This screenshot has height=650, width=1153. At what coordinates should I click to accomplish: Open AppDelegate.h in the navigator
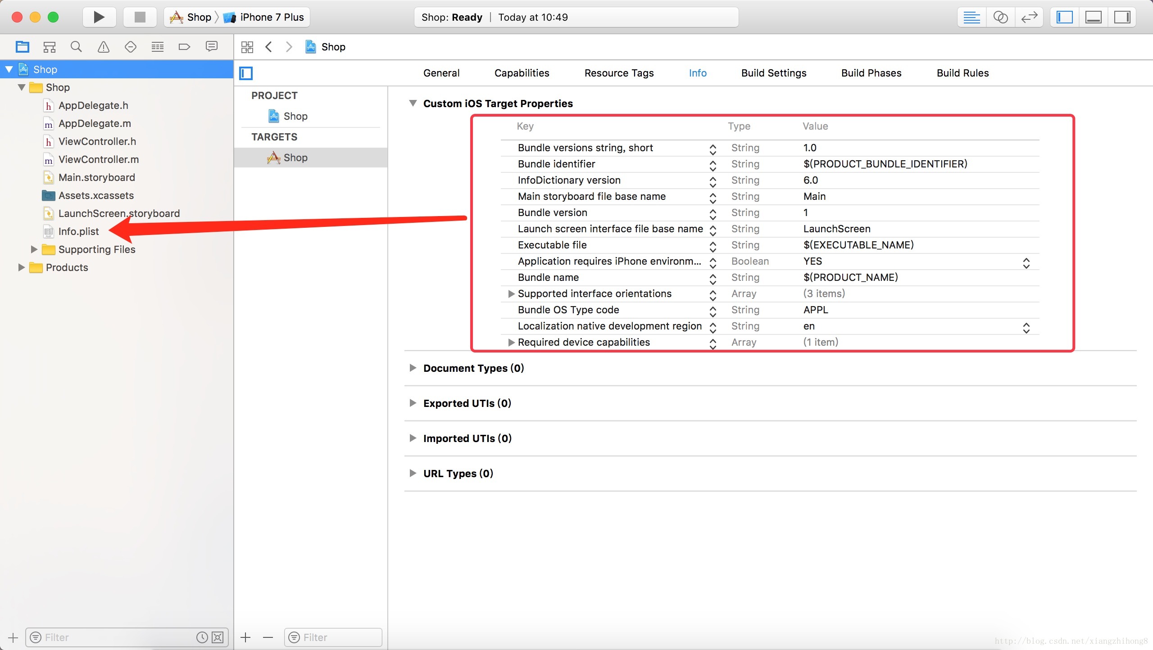93,105
